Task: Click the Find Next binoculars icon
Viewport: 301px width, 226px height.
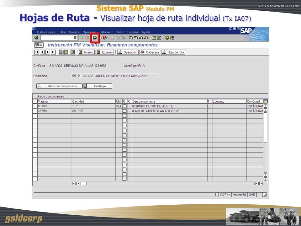Action: coord(123,38)
